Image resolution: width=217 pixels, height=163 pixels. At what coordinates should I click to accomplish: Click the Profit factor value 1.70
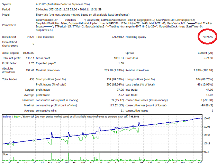[31, 63]
